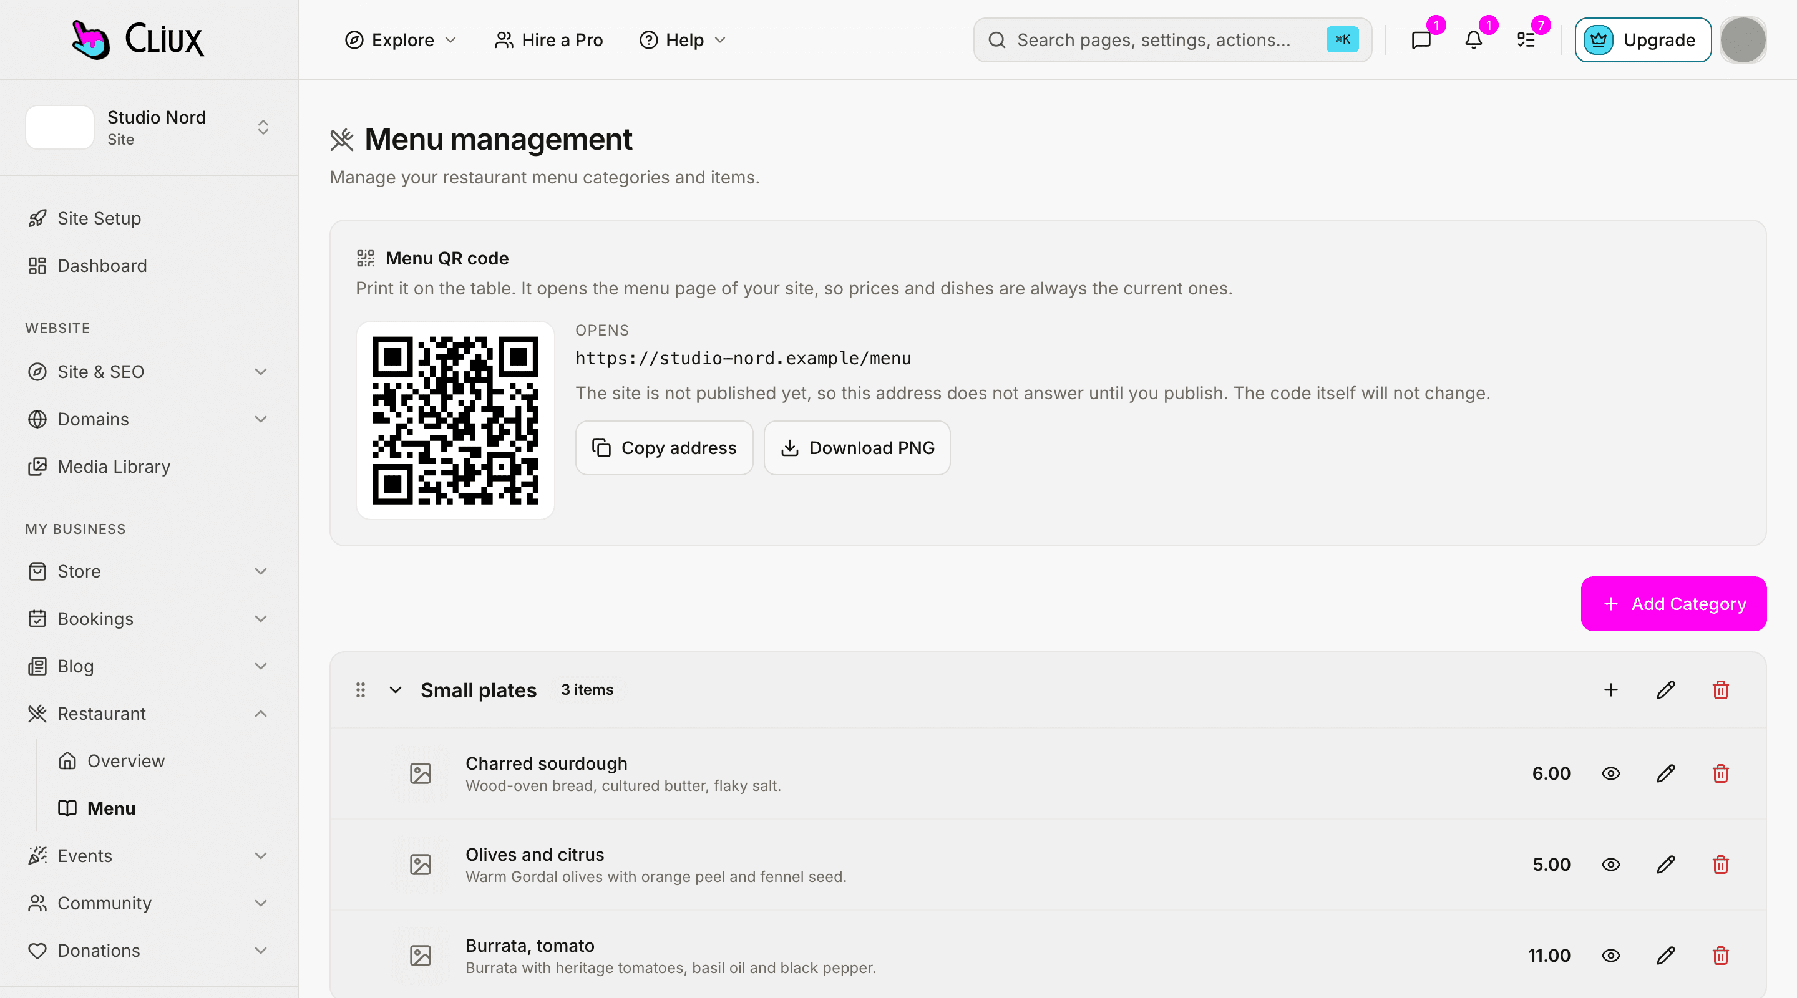
Task: Expand the Site & SEO section
Action: tap(149, 372)
